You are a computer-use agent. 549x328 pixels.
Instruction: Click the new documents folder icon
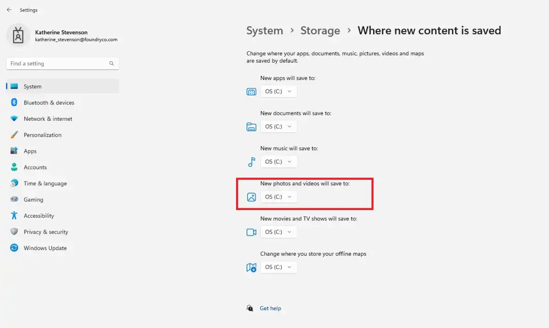[251, 127]
